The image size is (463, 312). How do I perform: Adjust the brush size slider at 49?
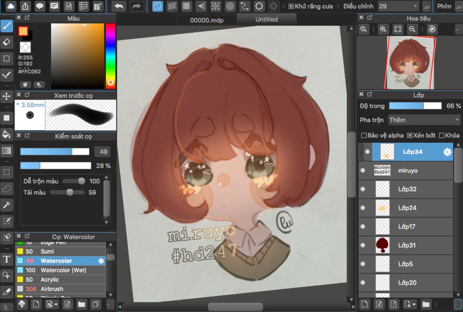[x=55, y=152]
